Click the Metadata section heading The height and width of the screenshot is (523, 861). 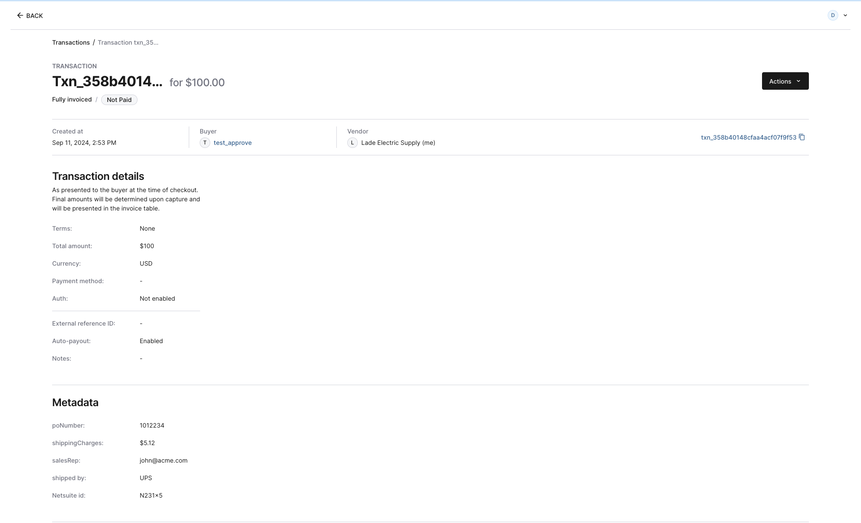pos(75,403)
